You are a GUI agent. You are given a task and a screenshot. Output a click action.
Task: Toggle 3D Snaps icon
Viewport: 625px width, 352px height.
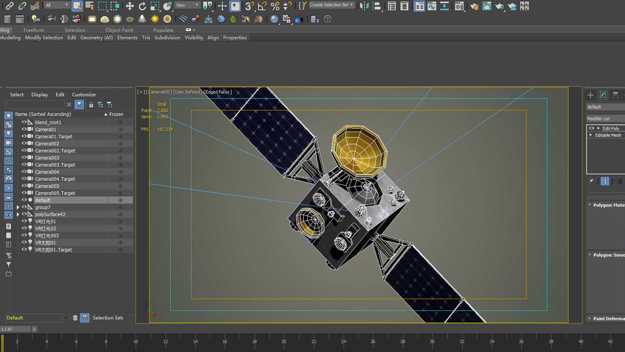[x=249, y=6]
